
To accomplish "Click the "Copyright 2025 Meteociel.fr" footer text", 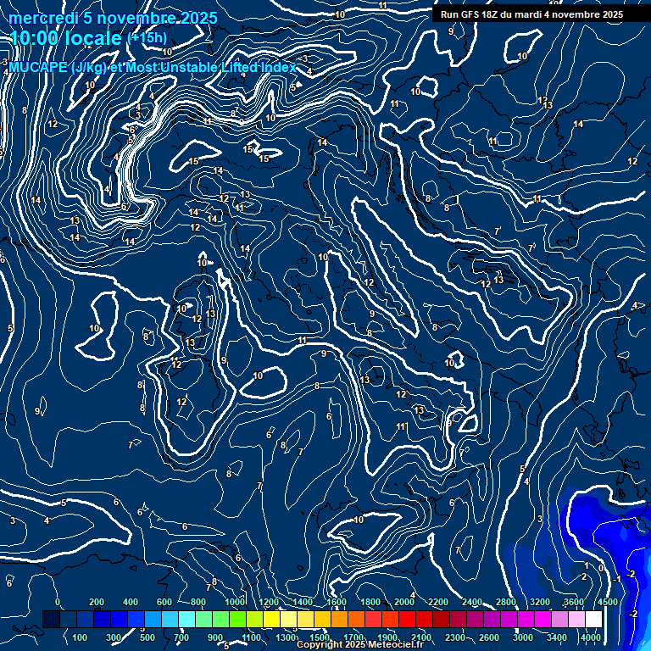I will 360,644.
